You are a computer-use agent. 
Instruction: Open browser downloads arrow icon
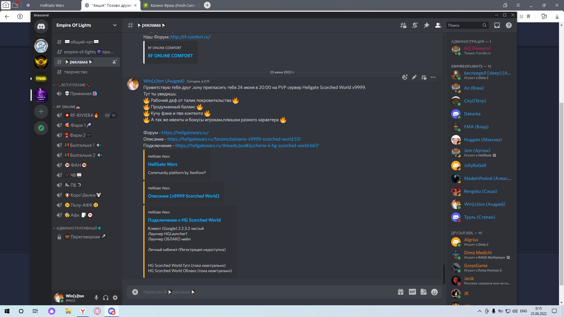[557, 16]
